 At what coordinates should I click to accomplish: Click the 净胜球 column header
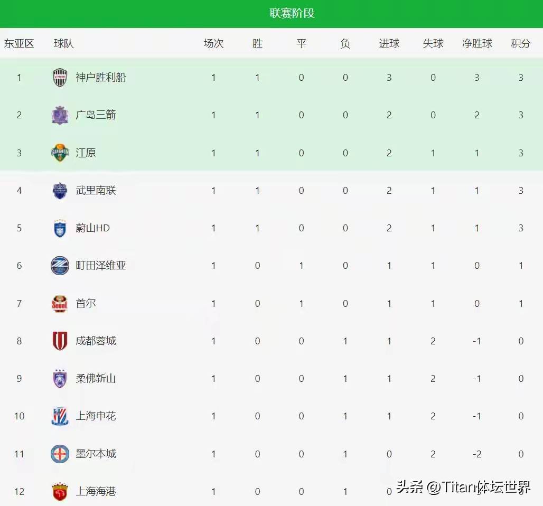pos(477,44)
